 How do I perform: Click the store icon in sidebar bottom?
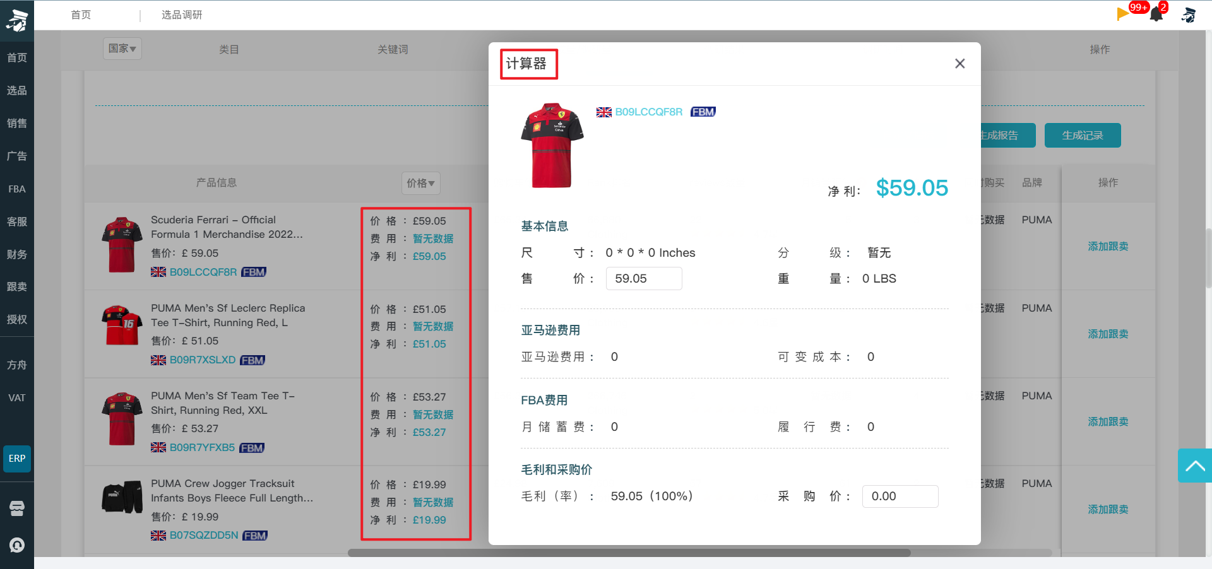pos(17,508)
